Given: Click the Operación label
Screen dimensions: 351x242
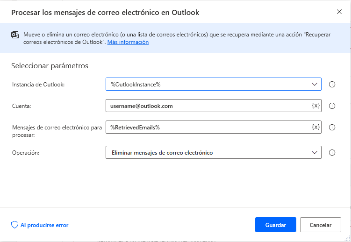Looking at the screenshot, I should (26, 153).
